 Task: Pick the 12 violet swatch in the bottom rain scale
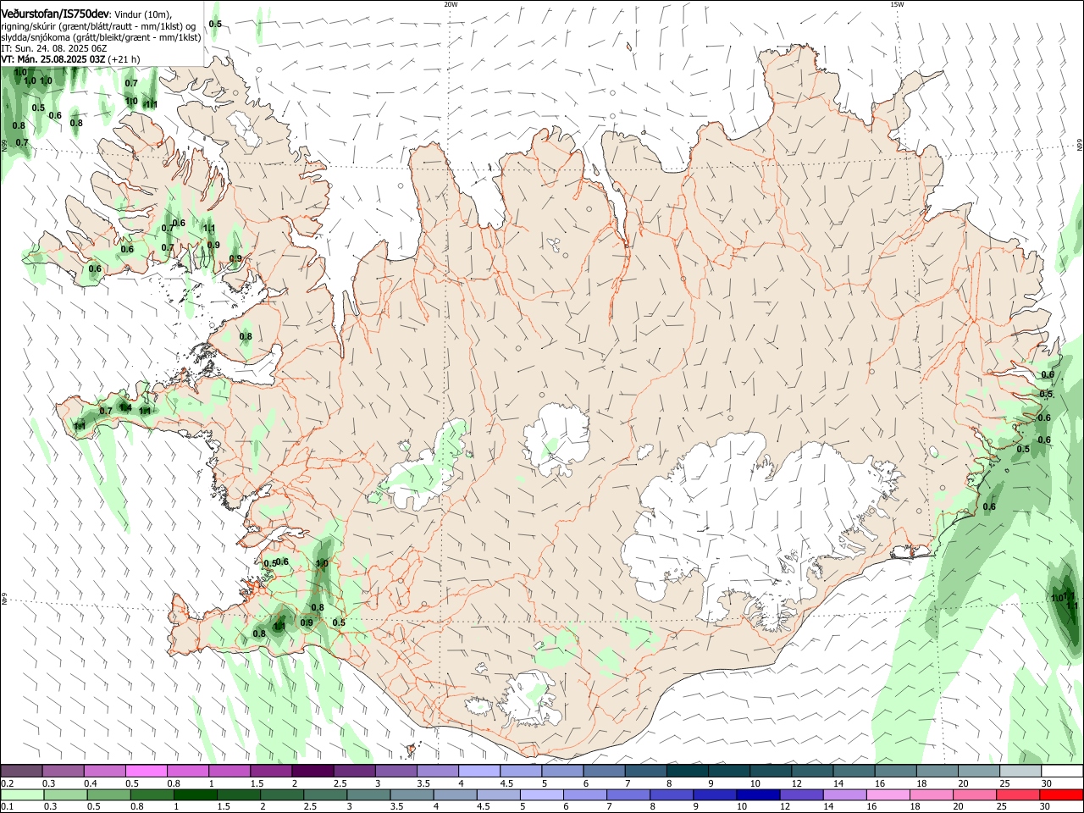[x=800, y=795]
